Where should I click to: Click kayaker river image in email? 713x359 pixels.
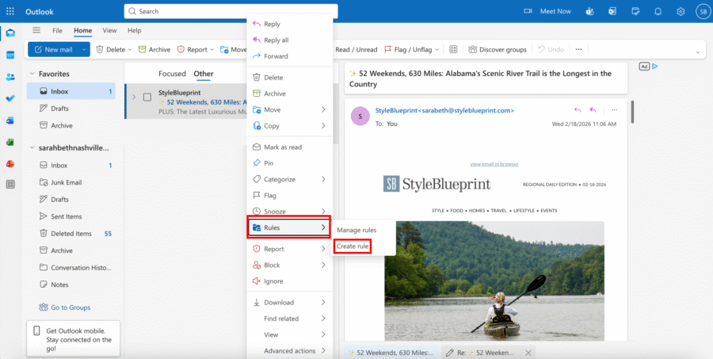click(x=494, y=281)
